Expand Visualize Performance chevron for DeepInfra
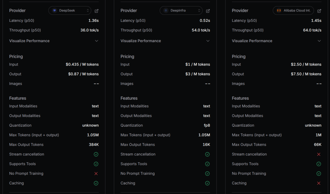The width and height of the screenshot is (330, 194). (x=208, y=41)
